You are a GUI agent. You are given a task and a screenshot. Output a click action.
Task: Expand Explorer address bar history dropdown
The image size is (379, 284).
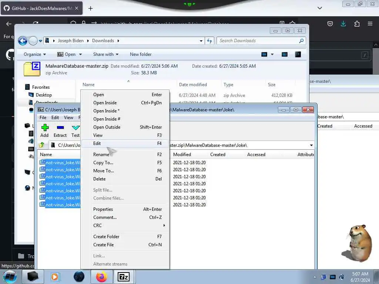click(201, 41)
